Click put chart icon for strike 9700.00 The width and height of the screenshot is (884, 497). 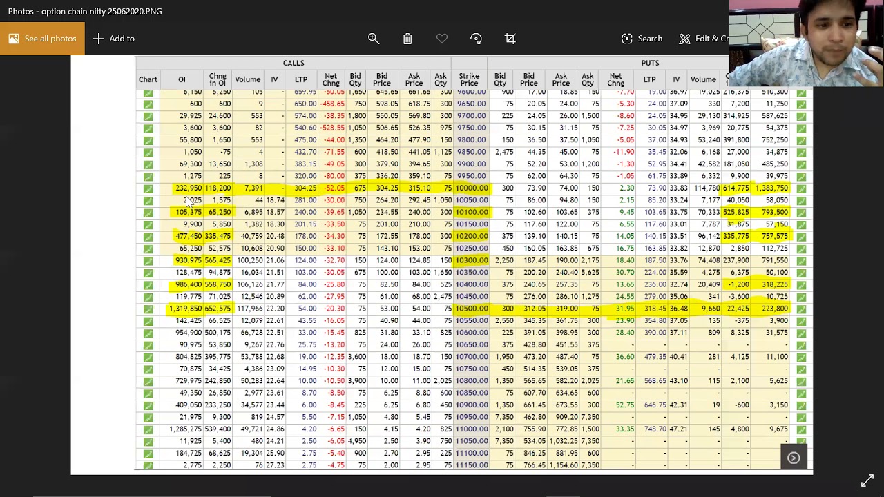point(801,116)
